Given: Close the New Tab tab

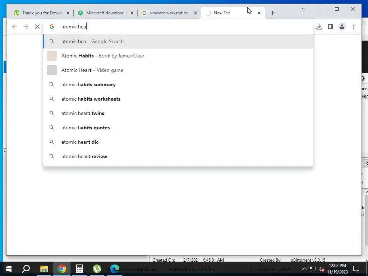Looking at the screenshot, I should (x=259, y=13).
